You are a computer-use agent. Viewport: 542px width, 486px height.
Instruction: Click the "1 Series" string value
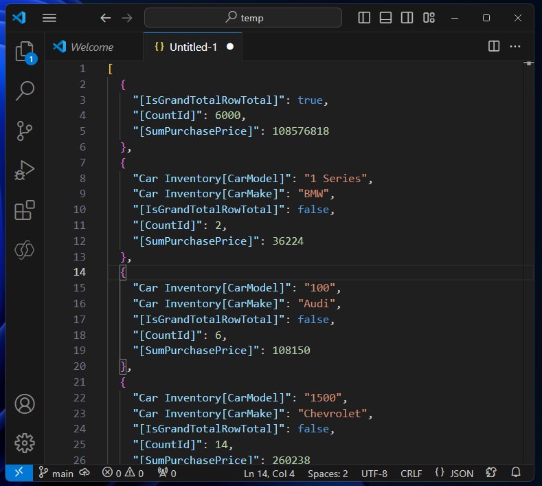[x=335, y=179]
